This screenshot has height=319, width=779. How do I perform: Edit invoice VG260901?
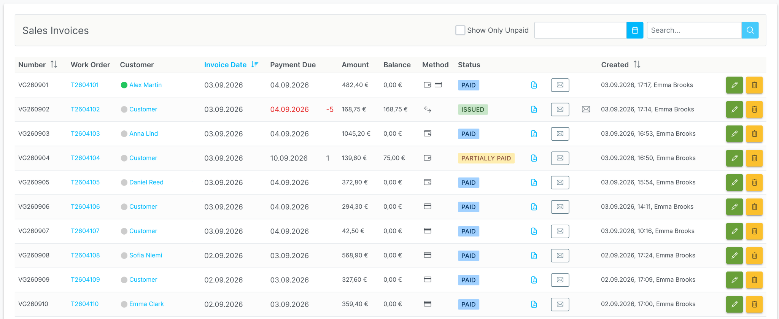pyautogui.click(x=734, y=85)
